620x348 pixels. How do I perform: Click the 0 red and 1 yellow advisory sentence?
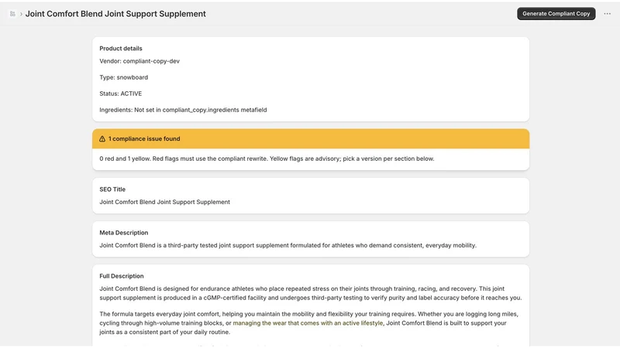(267, 159)
